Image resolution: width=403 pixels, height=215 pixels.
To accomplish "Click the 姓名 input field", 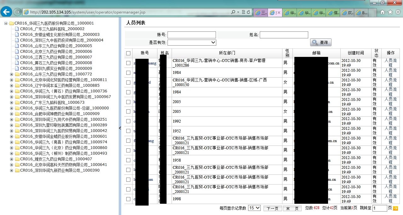I will tap(284, 35).
